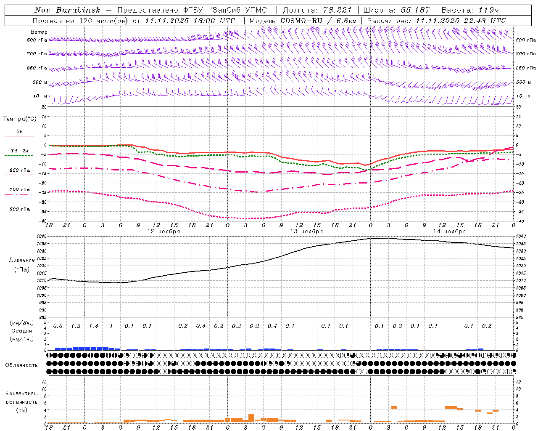538x431 pixels.
Task: Select the '500 м' wind level label on left
Action: [x=40, y=82]
